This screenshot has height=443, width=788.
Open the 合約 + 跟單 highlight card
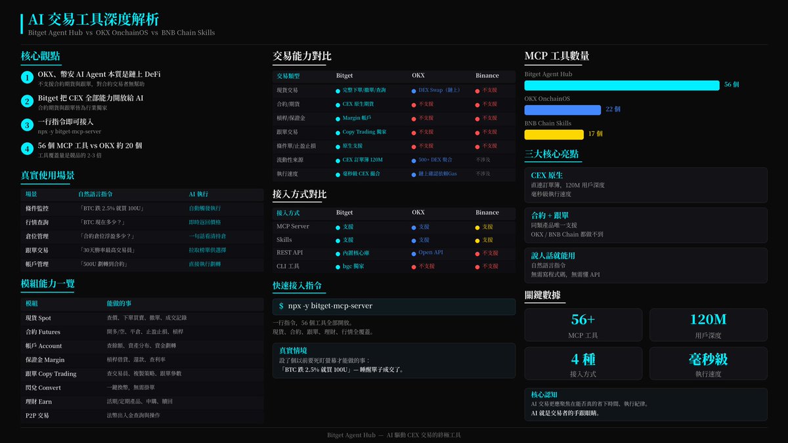[x=646, y=225]
